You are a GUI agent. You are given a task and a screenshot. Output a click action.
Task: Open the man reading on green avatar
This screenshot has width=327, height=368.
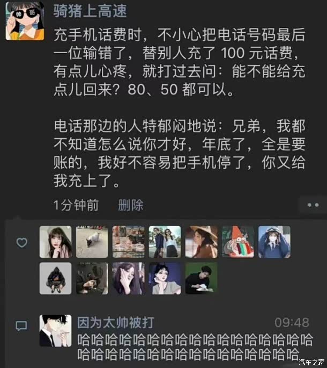pyautogui.click(x=202, y=278)
